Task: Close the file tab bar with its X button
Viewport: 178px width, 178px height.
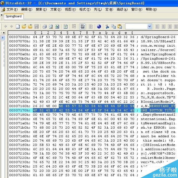Action: pyautogui.click(x=2, y=15)
